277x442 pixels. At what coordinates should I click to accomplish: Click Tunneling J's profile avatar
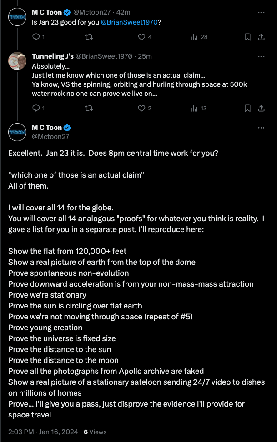pyautogui.click(x=17, y=61)
